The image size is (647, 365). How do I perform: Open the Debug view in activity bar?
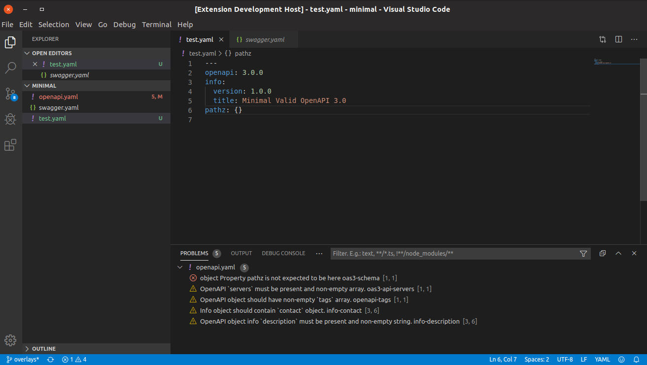click(10, 119)
